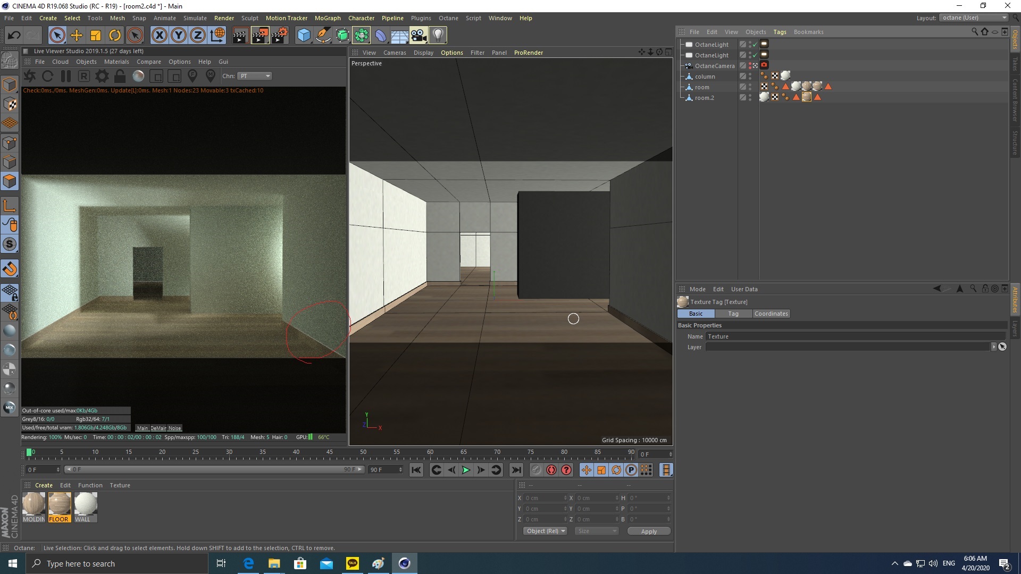This screenshot has width=1021, height=574.
Task: Add a Camera object from toolbar
Action: click(419, 36)
